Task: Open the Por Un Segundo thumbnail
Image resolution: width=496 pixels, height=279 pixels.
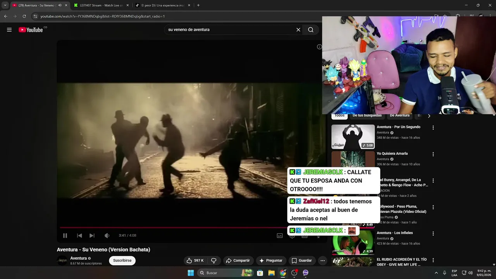Action: (353, 137)
